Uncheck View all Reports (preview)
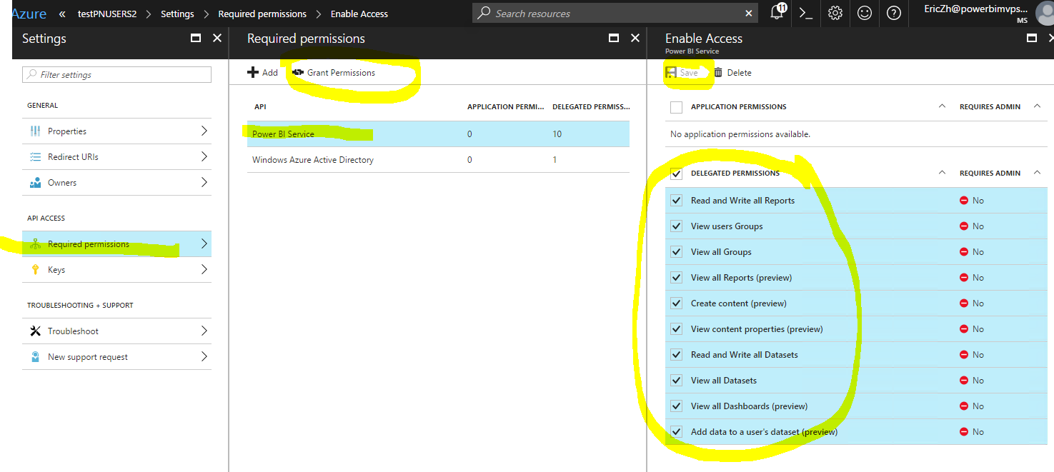 pos(677,277)
